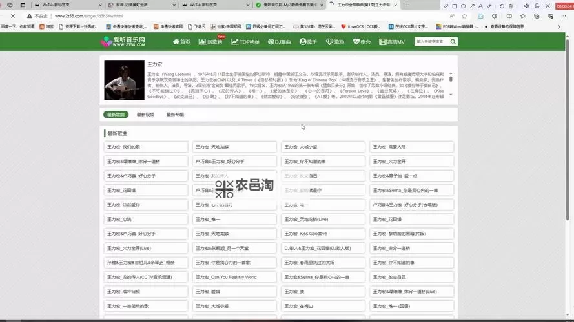Screen dimensions: 574x322
Task: Open the 检索-中国知网 bookmark
Action: [225, 26]
